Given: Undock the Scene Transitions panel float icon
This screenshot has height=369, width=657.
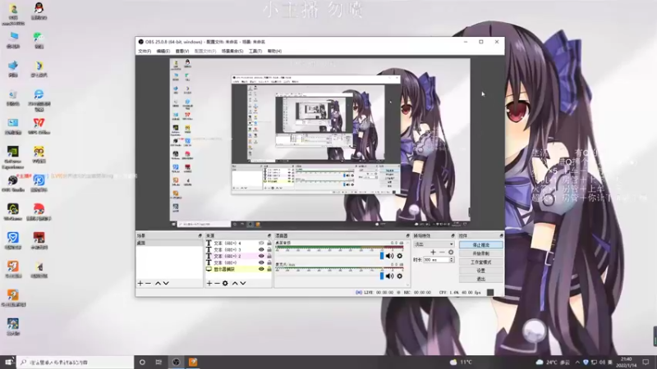Looking at the screenshot, I should 453,236.
